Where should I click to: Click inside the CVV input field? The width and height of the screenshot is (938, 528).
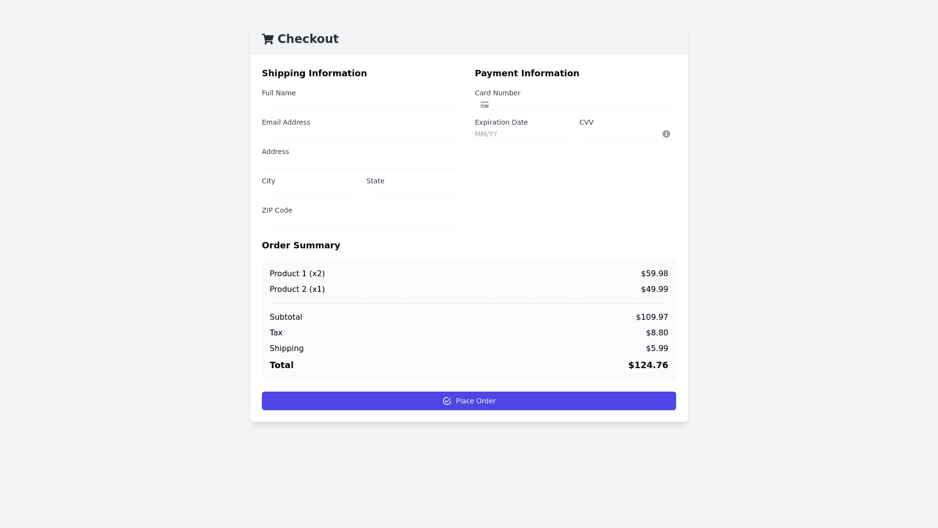[x=619, y=134]
